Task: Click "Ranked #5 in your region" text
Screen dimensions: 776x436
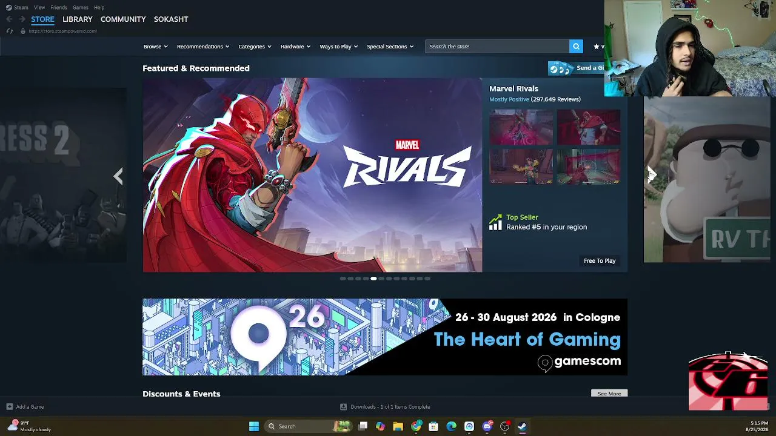Action: [546, 227]
